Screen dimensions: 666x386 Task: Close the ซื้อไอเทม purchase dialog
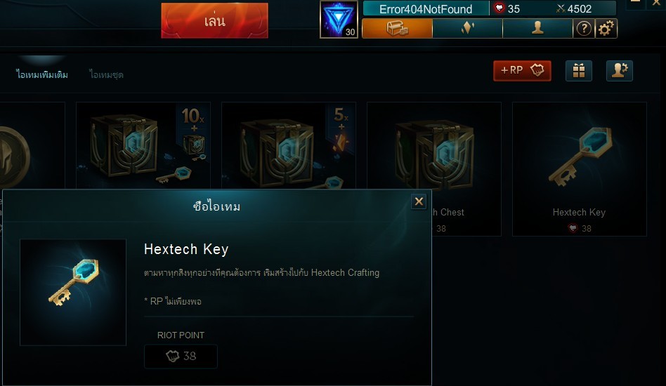click(x=419, y=201)
